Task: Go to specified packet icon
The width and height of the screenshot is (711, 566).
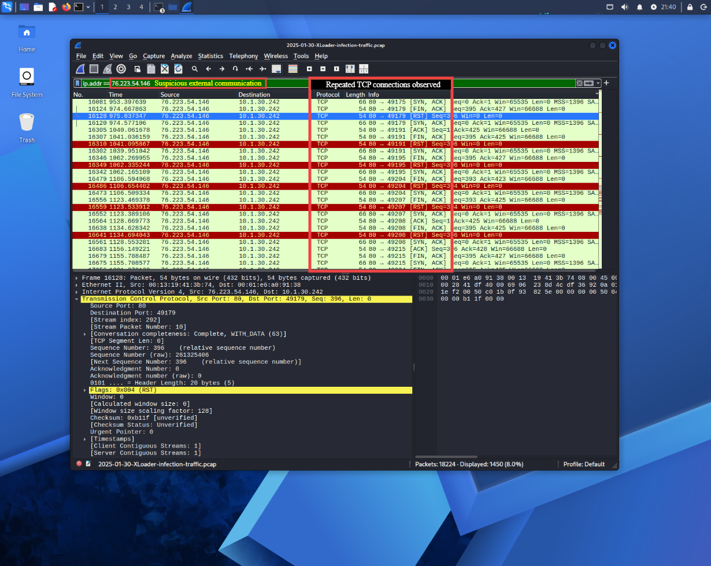Action: [235, 69]
